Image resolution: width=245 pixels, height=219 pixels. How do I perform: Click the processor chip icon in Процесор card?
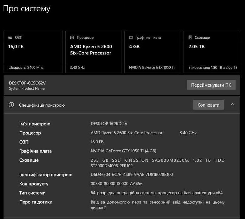point(72,38)
